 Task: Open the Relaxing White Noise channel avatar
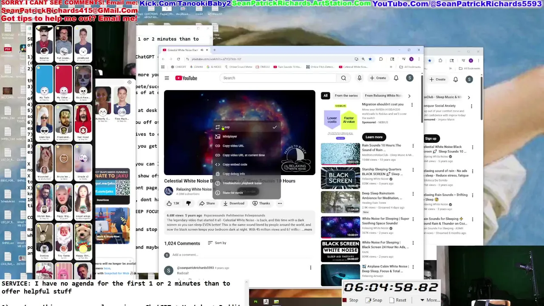tap(169, 191)
